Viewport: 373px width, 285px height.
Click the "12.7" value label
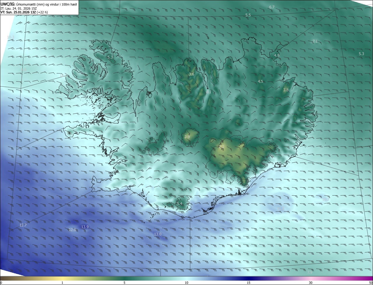pos(23,225)
